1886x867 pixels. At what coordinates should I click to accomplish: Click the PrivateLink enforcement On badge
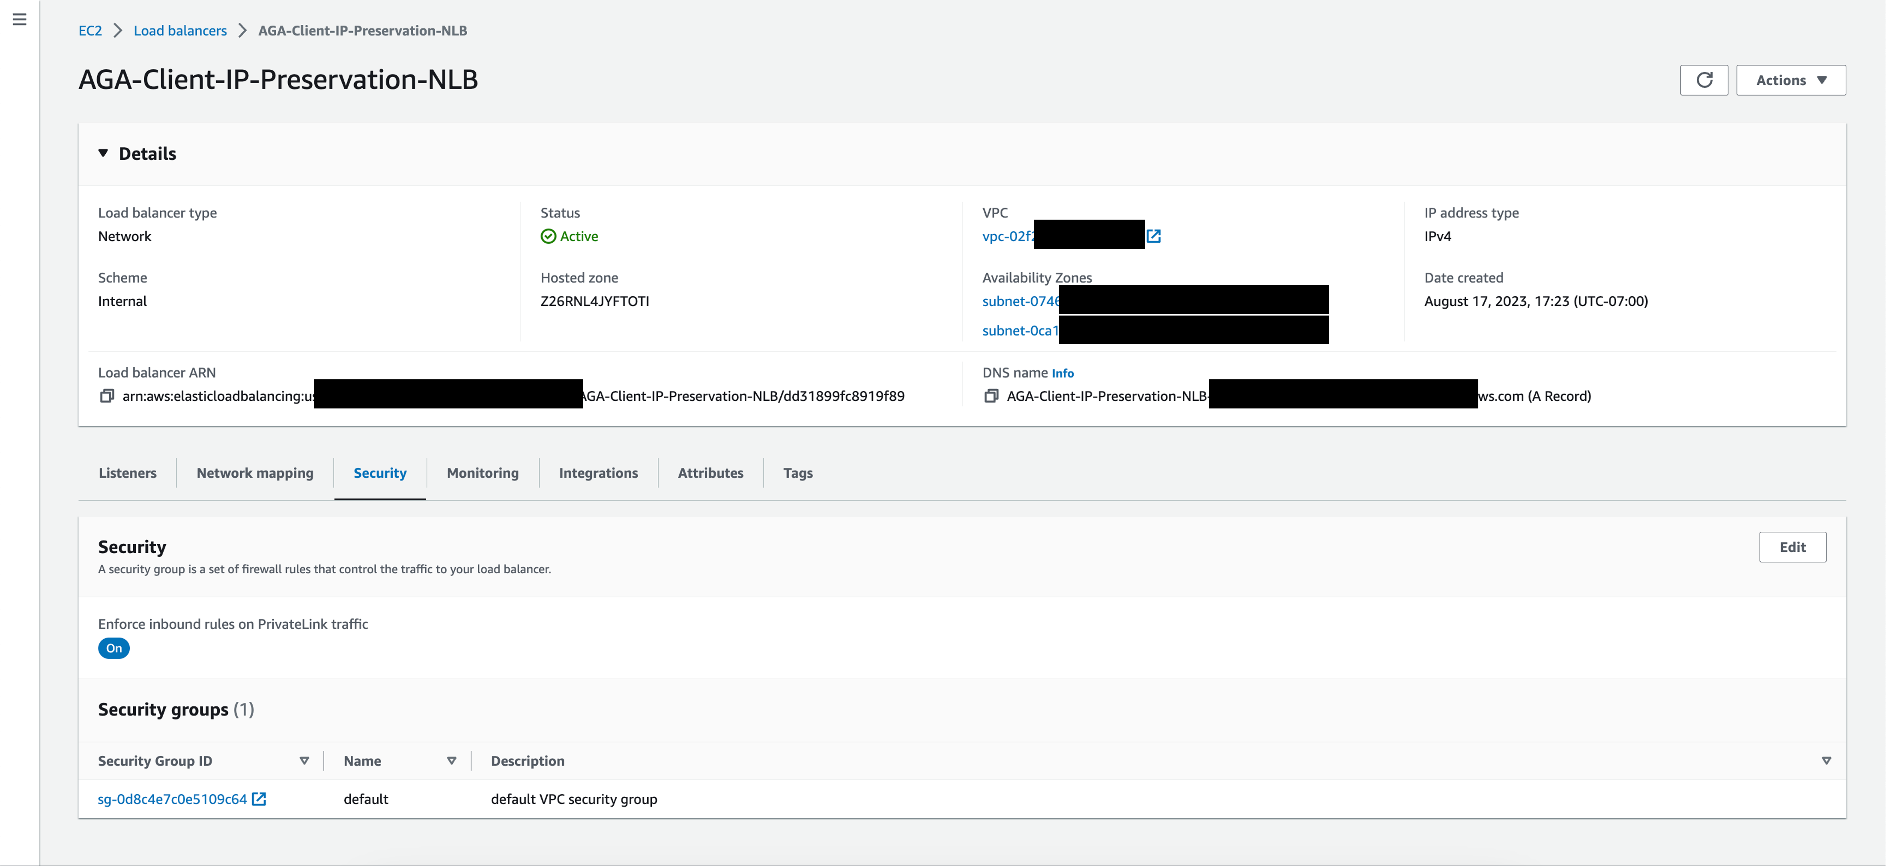point(113,648)
